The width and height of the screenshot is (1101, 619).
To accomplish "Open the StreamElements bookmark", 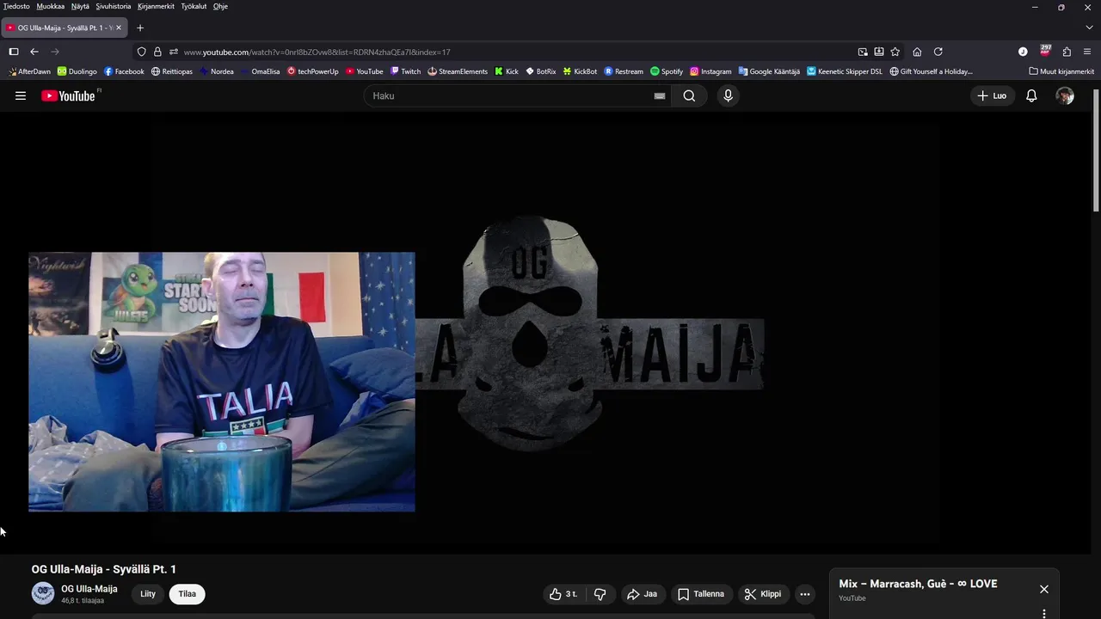I will 458,71.
